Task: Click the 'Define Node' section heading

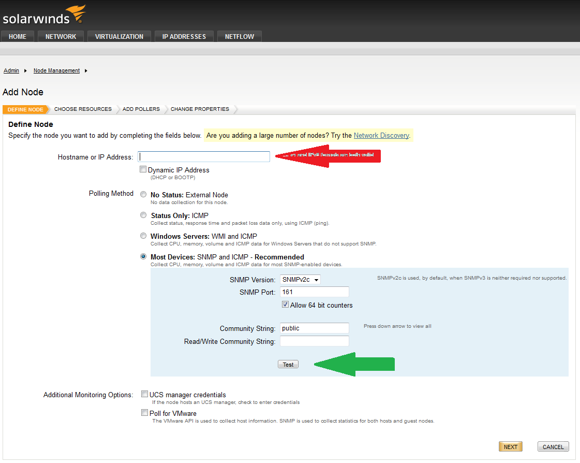Action: [31, 124]
